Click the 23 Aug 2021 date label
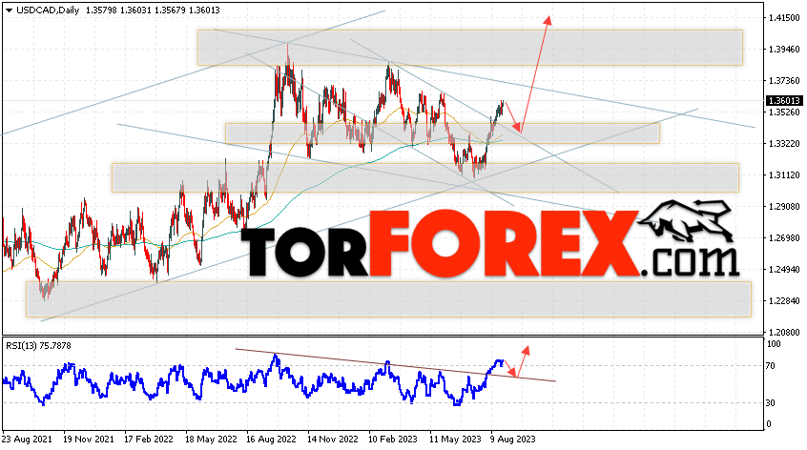This screenshot has height=450, width=807. (27, 440)
